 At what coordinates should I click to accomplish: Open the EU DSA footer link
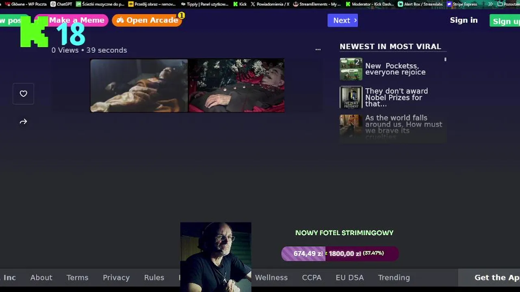pyautogui.click(x=350, y=277)
